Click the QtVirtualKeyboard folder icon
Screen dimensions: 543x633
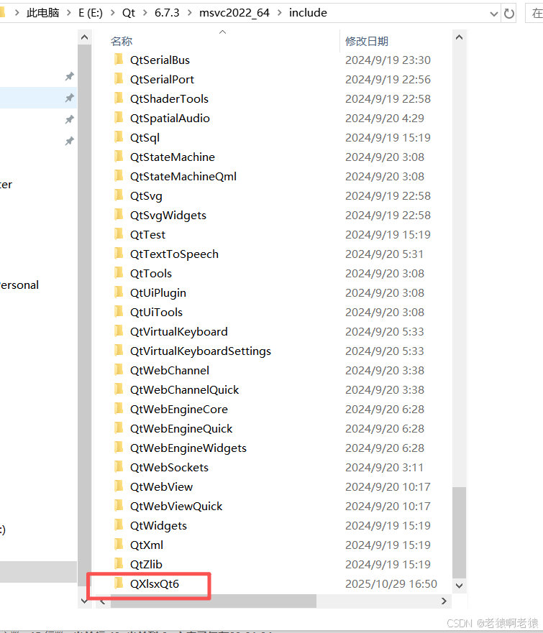point(119,331)
